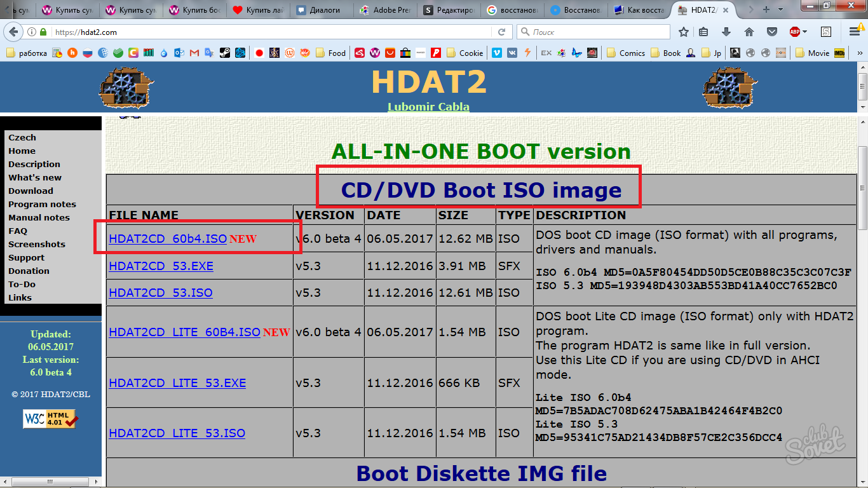The height and width of the screenshot is (488, 868).
Task: Click the Adblock Plus ABP icon
Action: 794,32
